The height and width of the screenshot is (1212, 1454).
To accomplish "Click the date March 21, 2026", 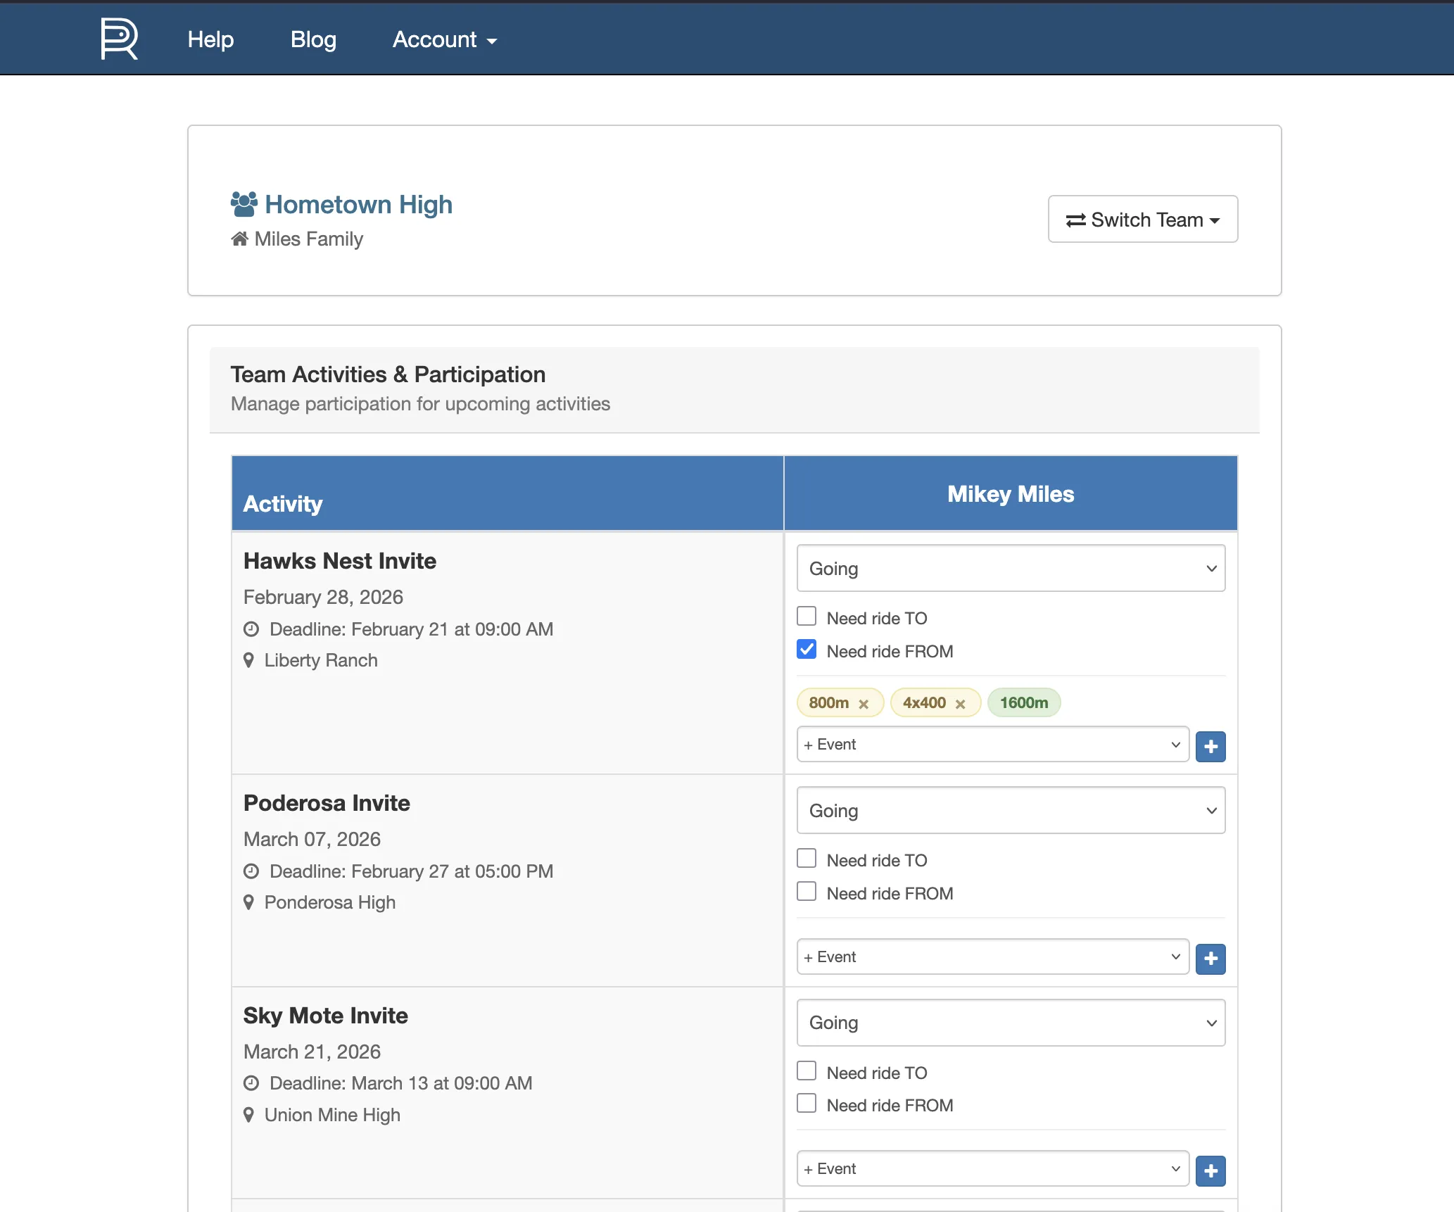I will 312,1052.
